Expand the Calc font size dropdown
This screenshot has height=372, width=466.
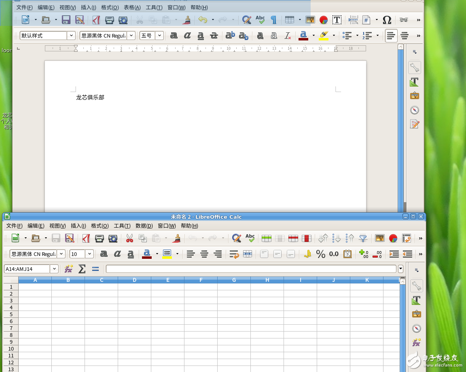click(89, 254)
